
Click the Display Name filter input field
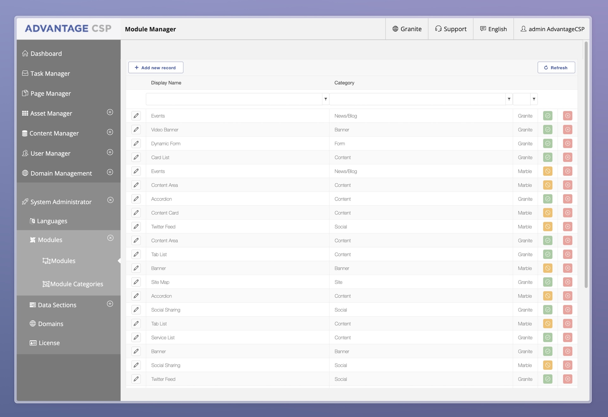point(234,99)
